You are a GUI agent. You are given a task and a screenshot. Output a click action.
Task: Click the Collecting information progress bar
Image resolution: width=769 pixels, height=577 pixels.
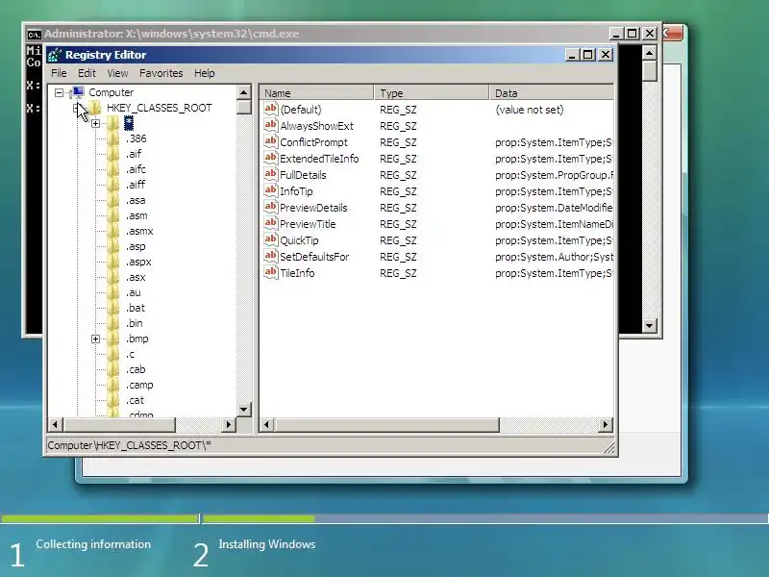coord(100,518)
